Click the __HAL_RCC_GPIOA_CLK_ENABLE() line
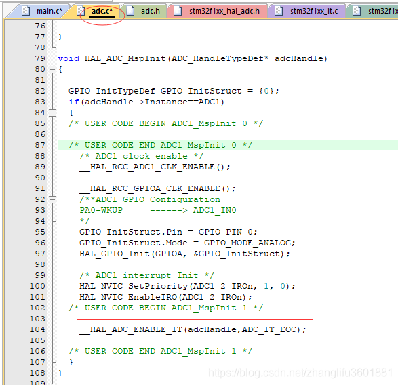The height and width of the screenshot is (385, 398). click(157, 188)
